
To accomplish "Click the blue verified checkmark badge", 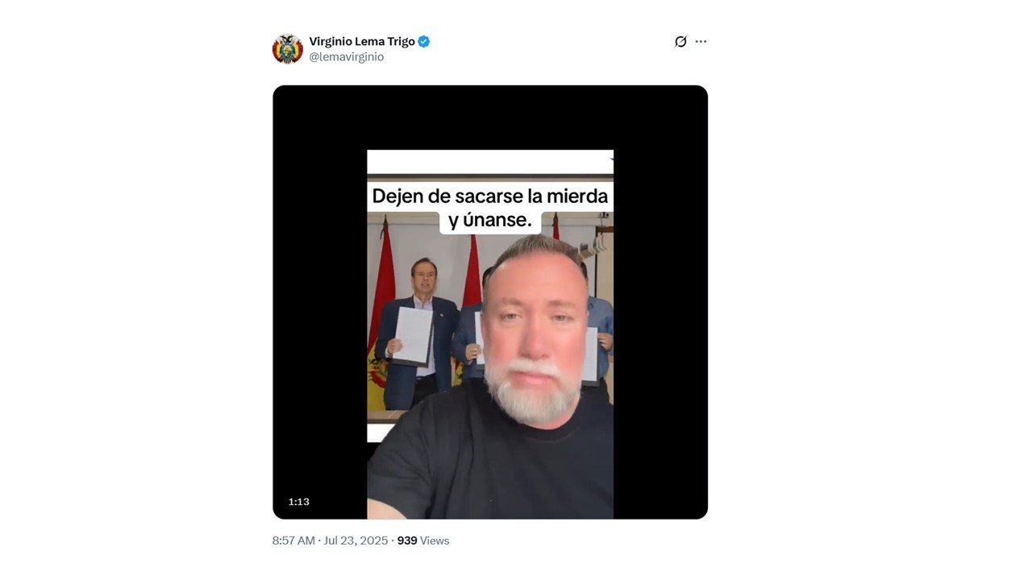I will tap(424, 41).
